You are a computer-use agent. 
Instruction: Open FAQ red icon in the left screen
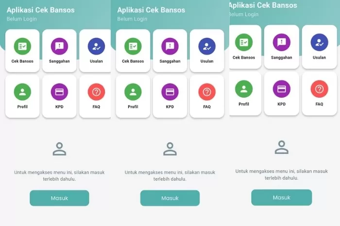[x=96, y=92]
